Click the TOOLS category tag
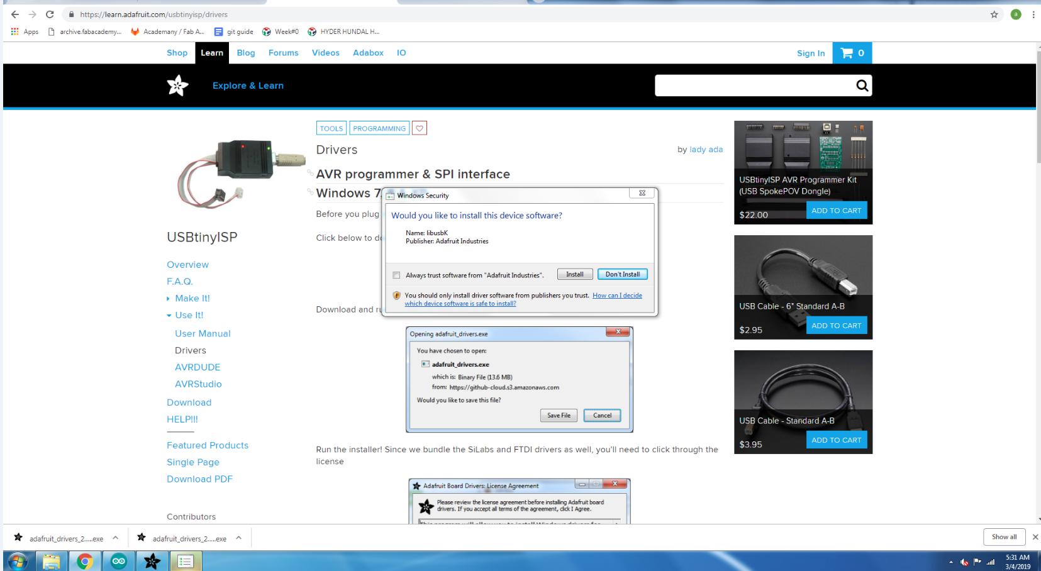Viewport: 1041px width, 571px height. click(331, 128)
